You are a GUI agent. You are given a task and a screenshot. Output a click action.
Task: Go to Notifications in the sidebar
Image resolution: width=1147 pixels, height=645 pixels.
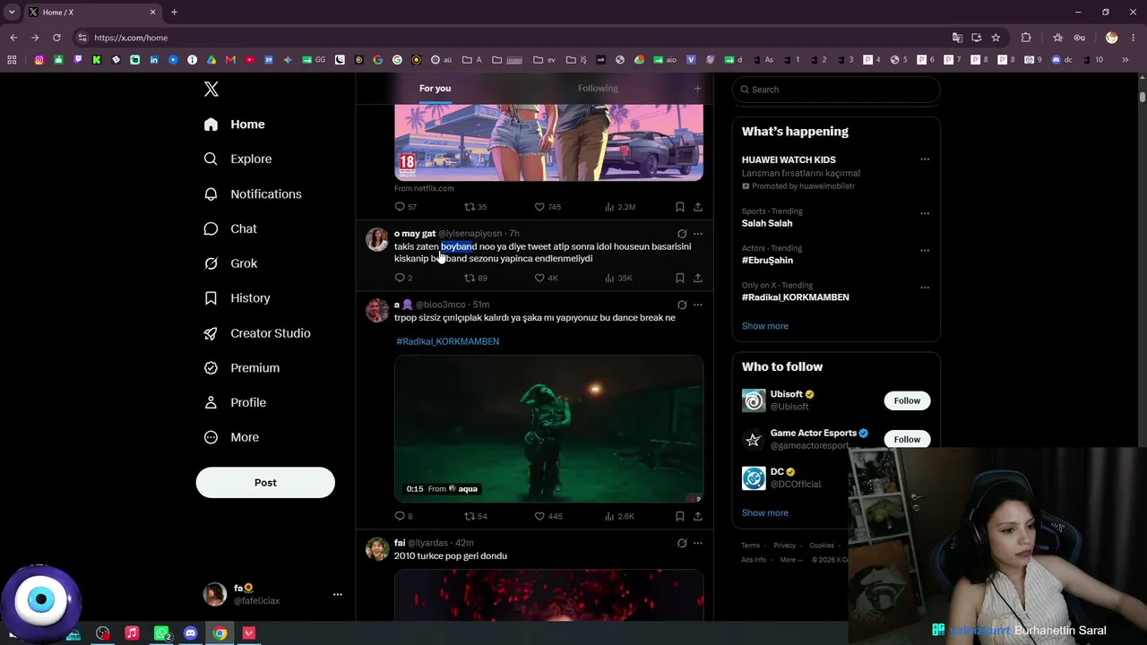pos(253,193)
